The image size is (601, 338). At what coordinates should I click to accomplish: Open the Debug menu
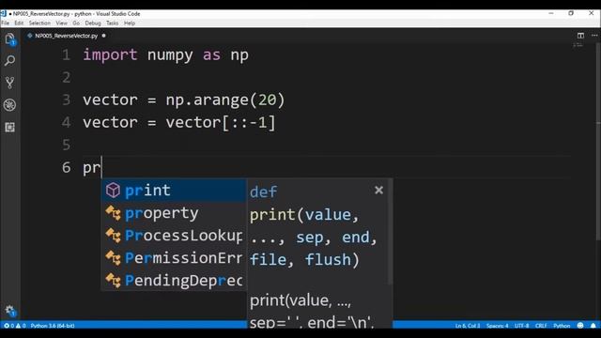pos(93,23)
